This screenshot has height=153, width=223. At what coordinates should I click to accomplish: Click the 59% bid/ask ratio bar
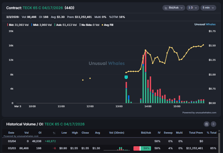pyautogui.click(x=142, y=148)
